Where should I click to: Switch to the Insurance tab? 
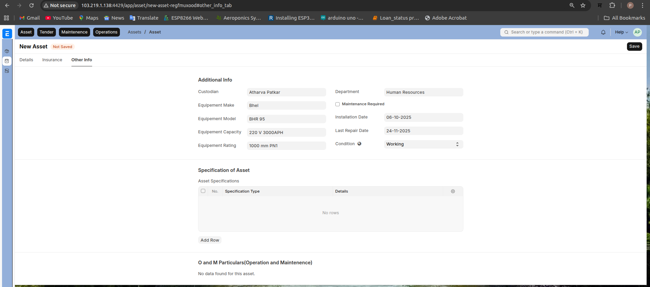pyautogui.click(x=52, y=60)
